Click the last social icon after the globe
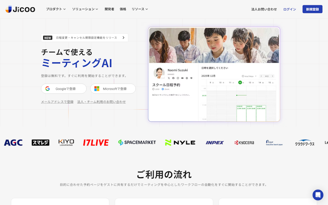Image resolution: width=328 pixels, height=205 pixels. (x=191, y=78)
